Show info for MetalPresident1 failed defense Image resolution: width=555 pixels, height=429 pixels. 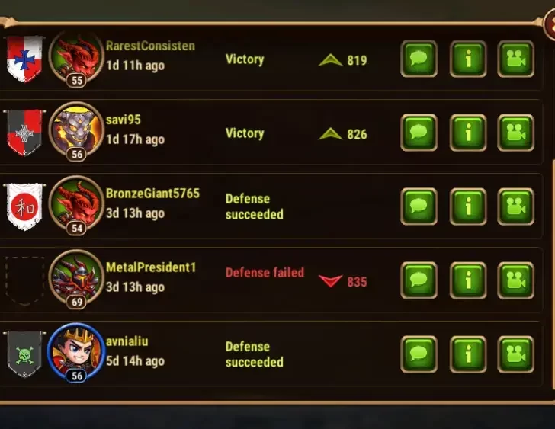coord(468,280)
